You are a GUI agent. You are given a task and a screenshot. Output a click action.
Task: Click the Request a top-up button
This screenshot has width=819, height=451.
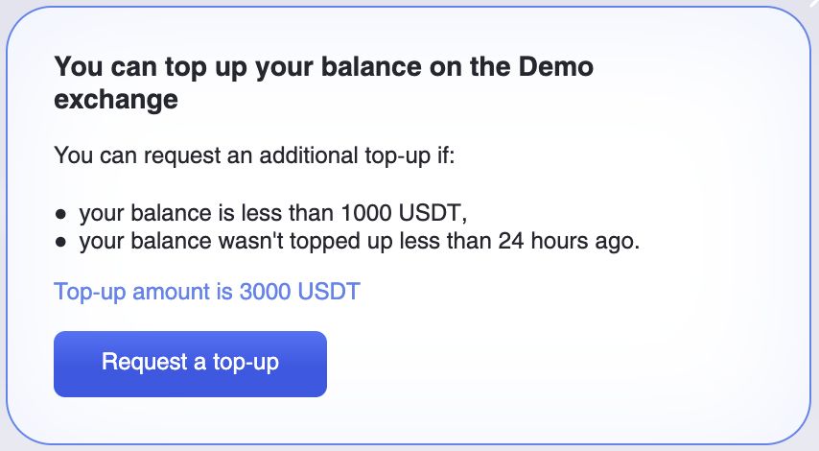190,363
